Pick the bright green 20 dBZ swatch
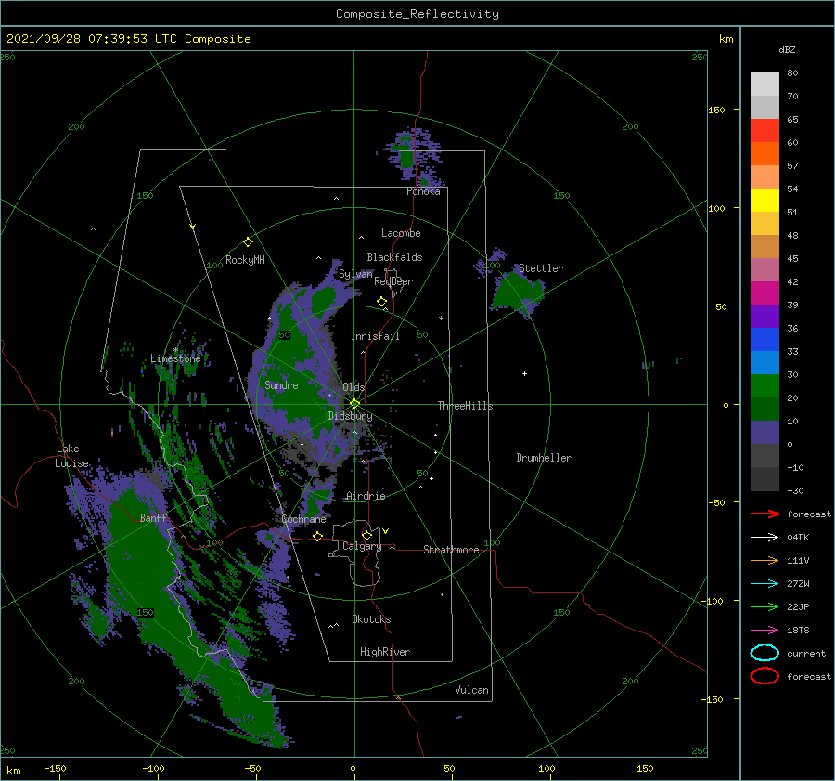835x781 pixels. pos(764,385)
